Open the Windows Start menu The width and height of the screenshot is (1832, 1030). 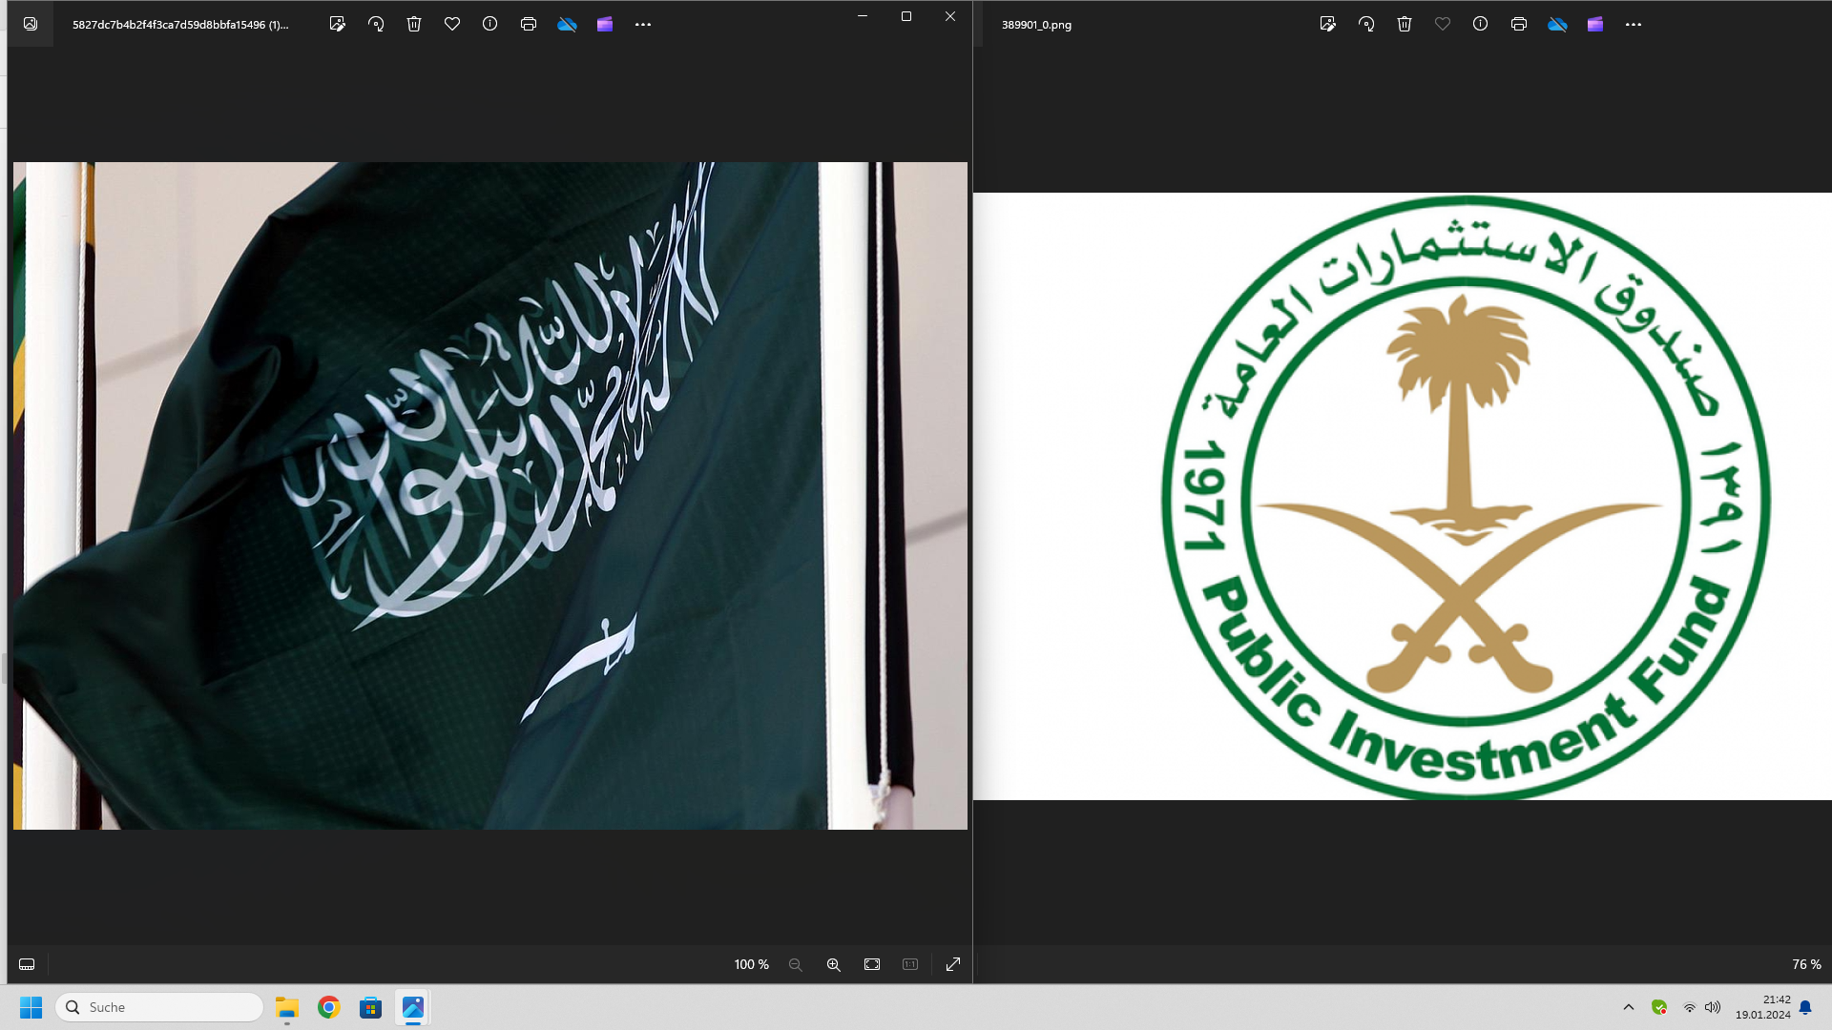click(31, 1007)
